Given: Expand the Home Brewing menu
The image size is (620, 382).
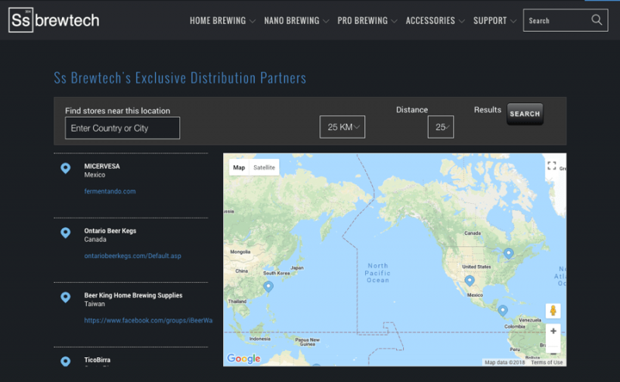Looking at the screenshot, I should click(222, 21).
